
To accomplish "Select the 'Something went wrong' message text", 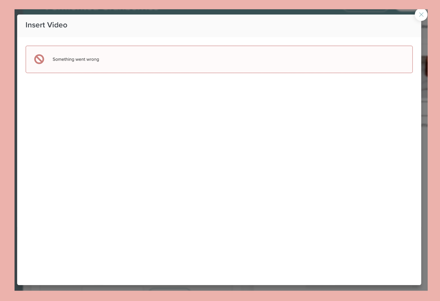I will click(76, 59).
